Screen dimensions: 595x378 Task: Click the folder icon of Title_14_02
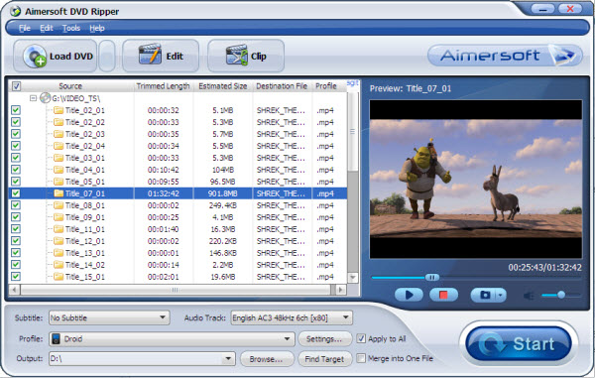tap(59, 265)
